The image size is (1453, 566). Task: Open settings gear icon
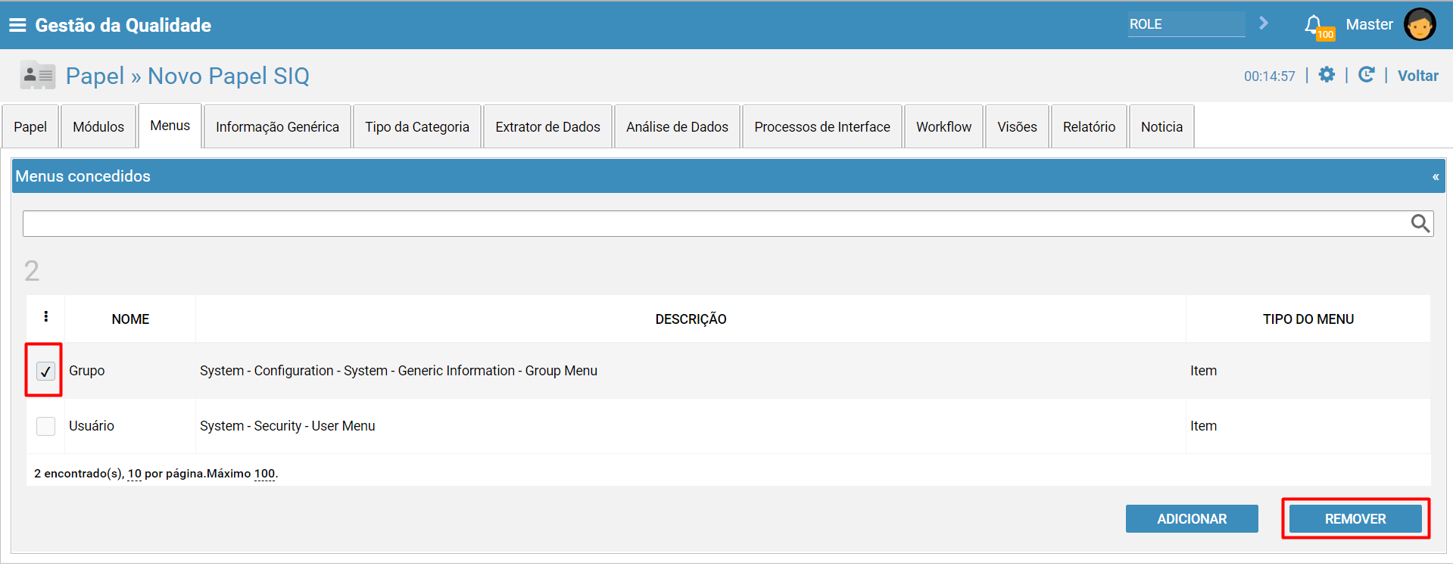[1327, 75]
